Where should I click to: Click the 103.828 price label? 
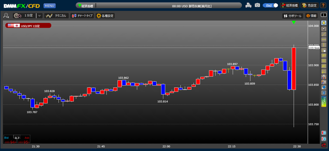coord(49,91)
